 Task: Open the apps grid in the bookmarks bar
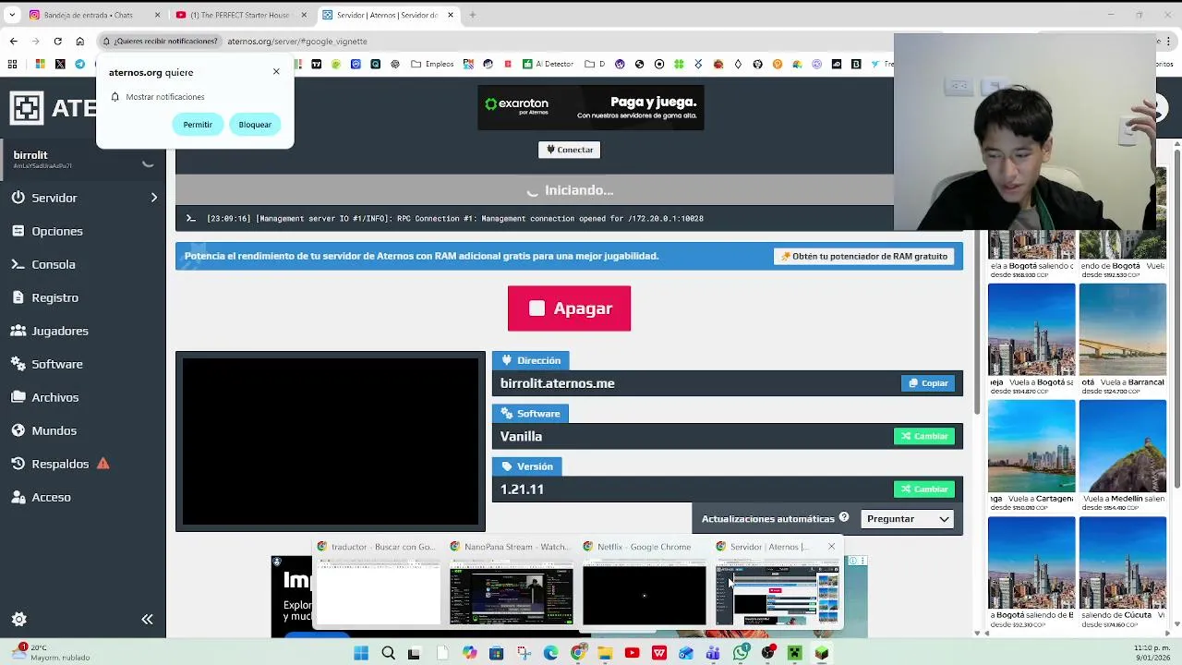pyautogui.click(x=12, y=64)
